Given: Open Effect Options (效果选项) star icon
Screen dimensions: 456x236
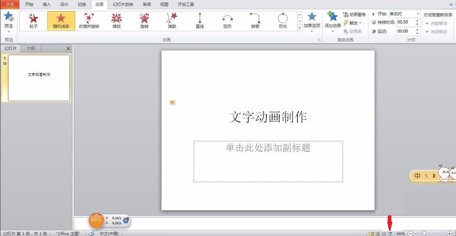Looking at the screenshot, I should point(312,17).
